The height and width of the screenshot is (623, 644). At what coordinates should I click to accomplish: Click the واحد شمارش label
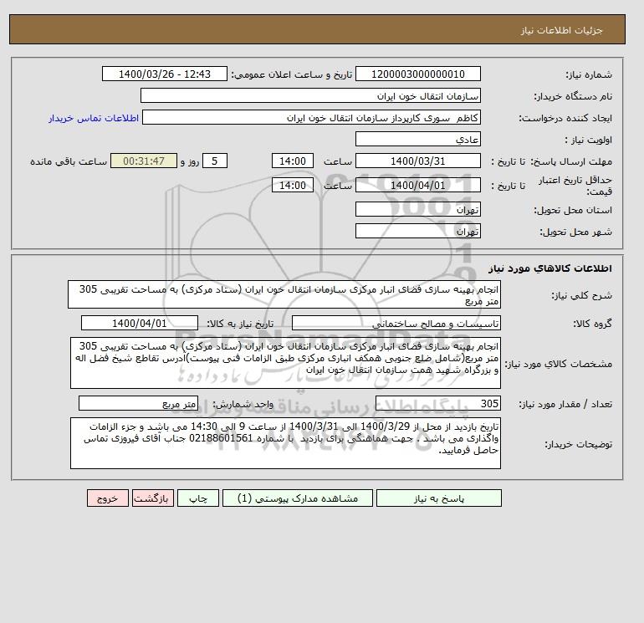coord(243,404)
